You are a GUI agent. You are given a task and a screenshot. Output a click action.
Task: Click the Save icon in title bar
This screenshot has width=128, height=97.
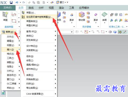[11, 3]
